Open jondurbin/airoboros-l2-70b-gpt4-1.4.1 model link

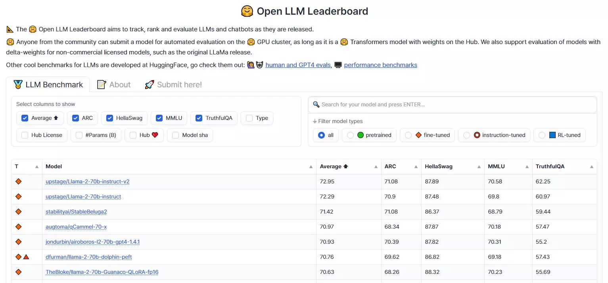[92, 242]
